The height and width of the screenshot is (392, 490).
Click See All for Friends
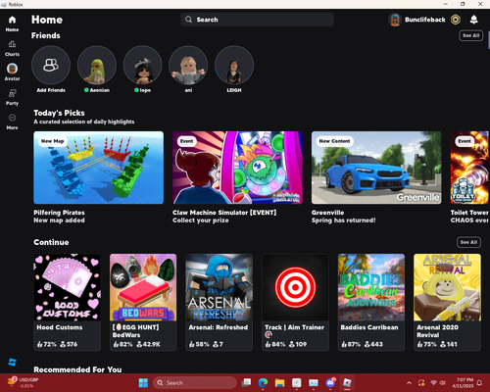pyautogui.click(x=470, y=35)
